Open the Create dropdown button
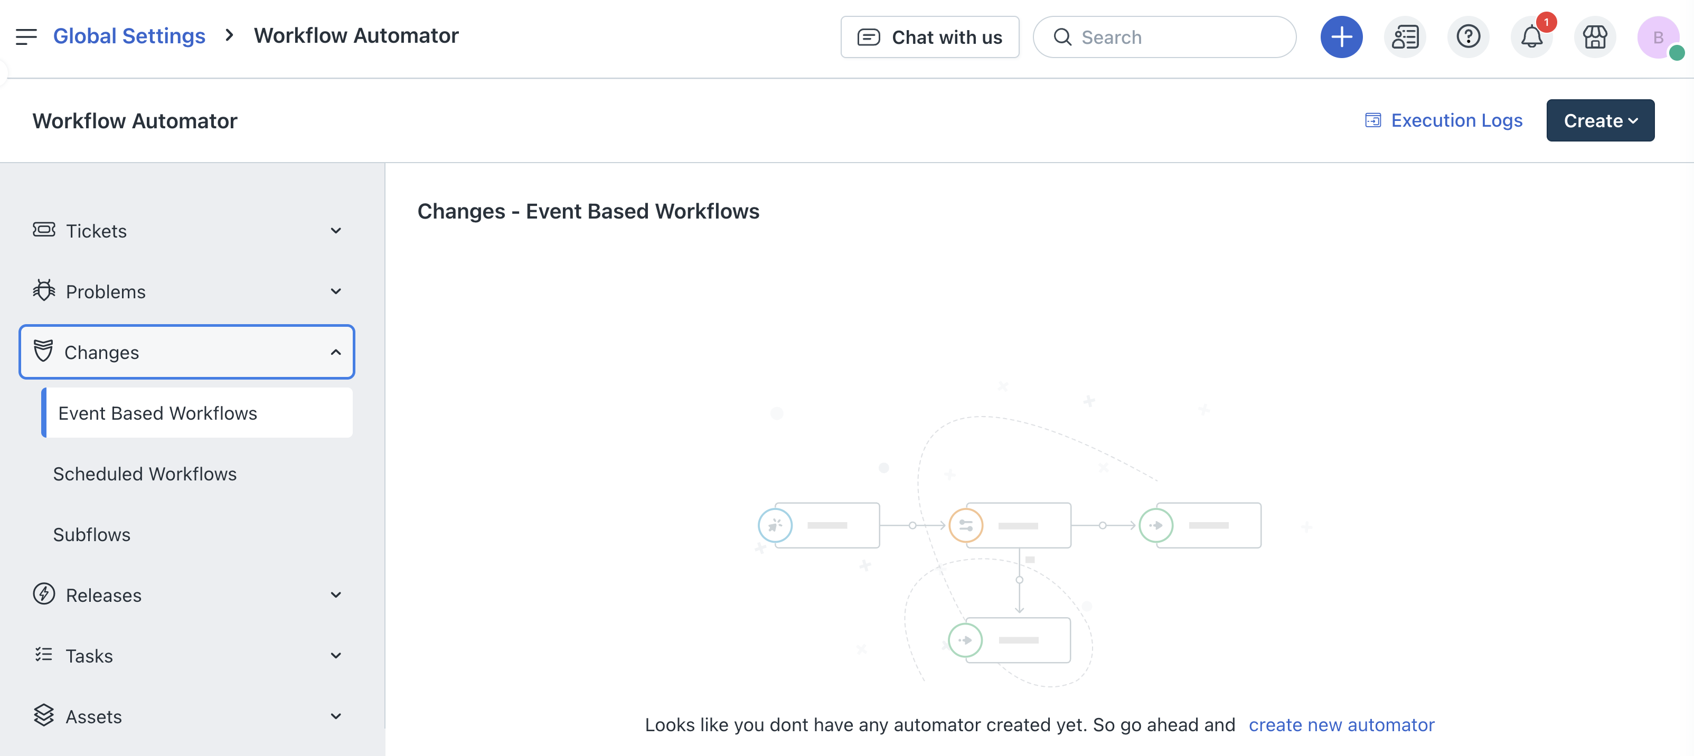Screen dimensions: 1694x756 (1599, 121)
